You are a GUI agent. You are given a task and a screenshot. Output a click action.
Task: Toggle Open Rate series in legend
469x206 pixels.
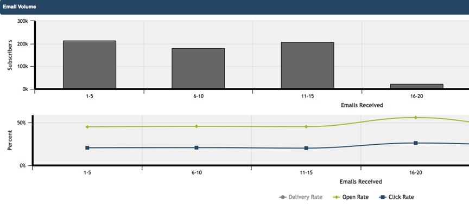coord(351,197)
